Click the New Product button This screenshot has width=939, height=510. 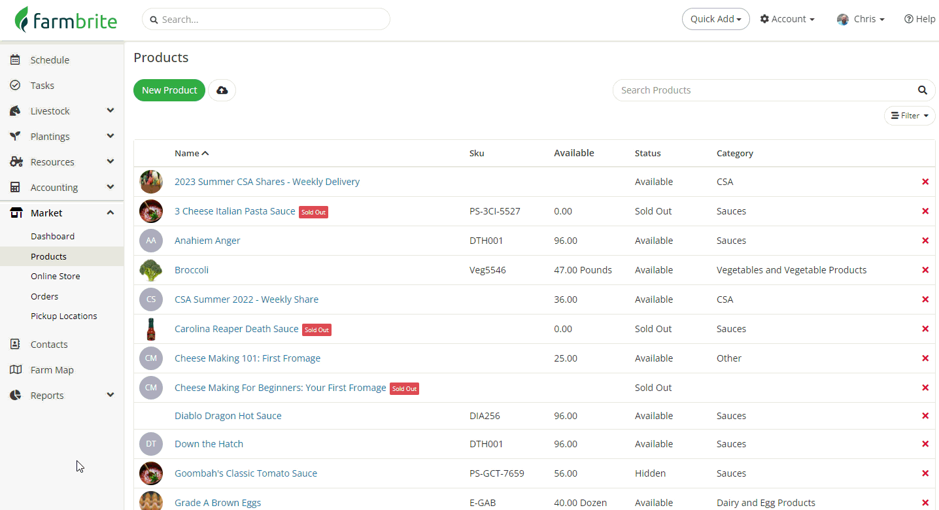click(x=169, y=90)
